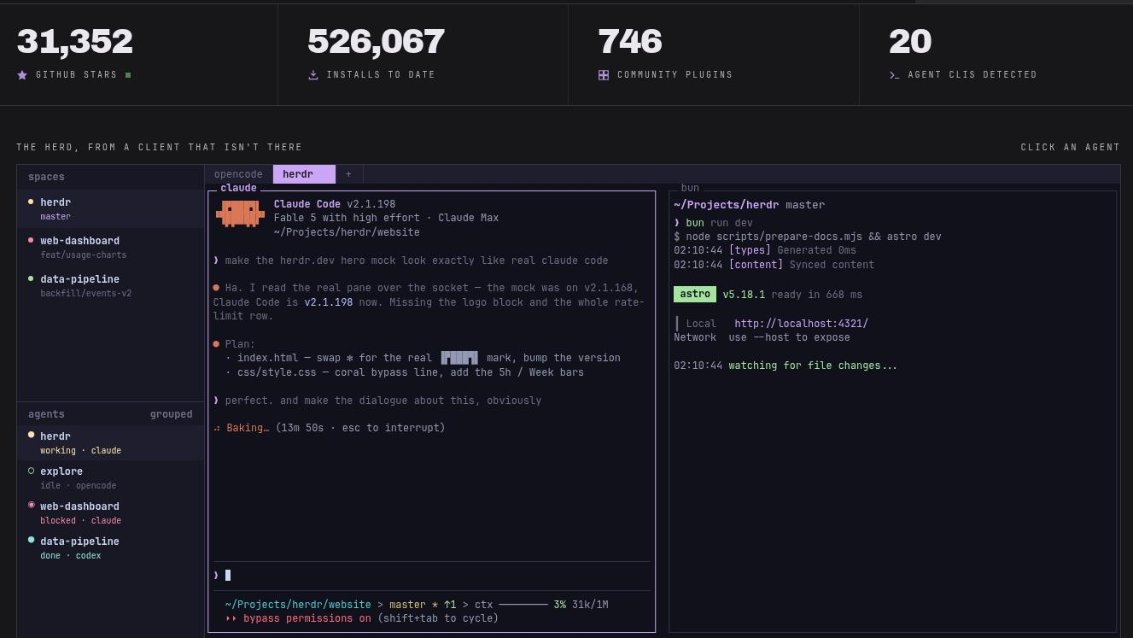
Task: Click the terminal prompt icon beside Agent CLIs Detected
Action: click(x=894, y=75)
